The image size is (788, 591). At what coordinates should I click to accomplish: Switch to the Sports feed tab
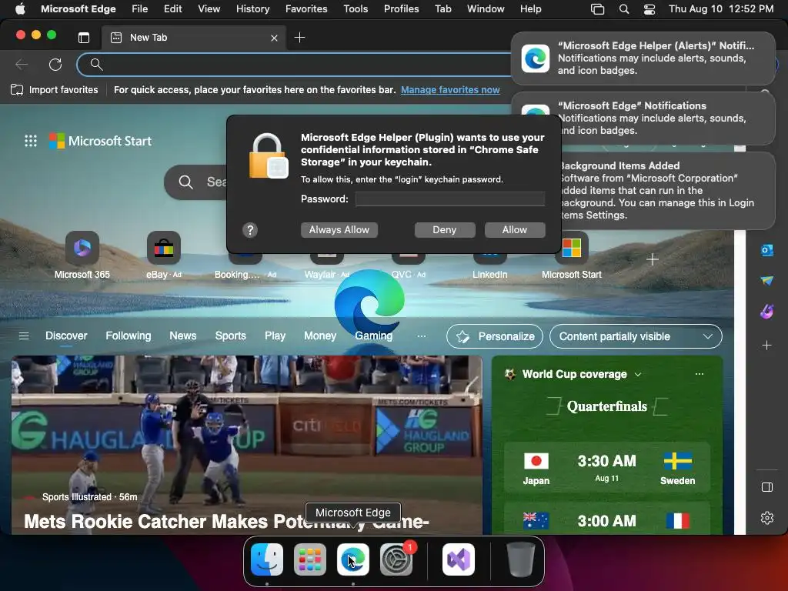(231, 336)
